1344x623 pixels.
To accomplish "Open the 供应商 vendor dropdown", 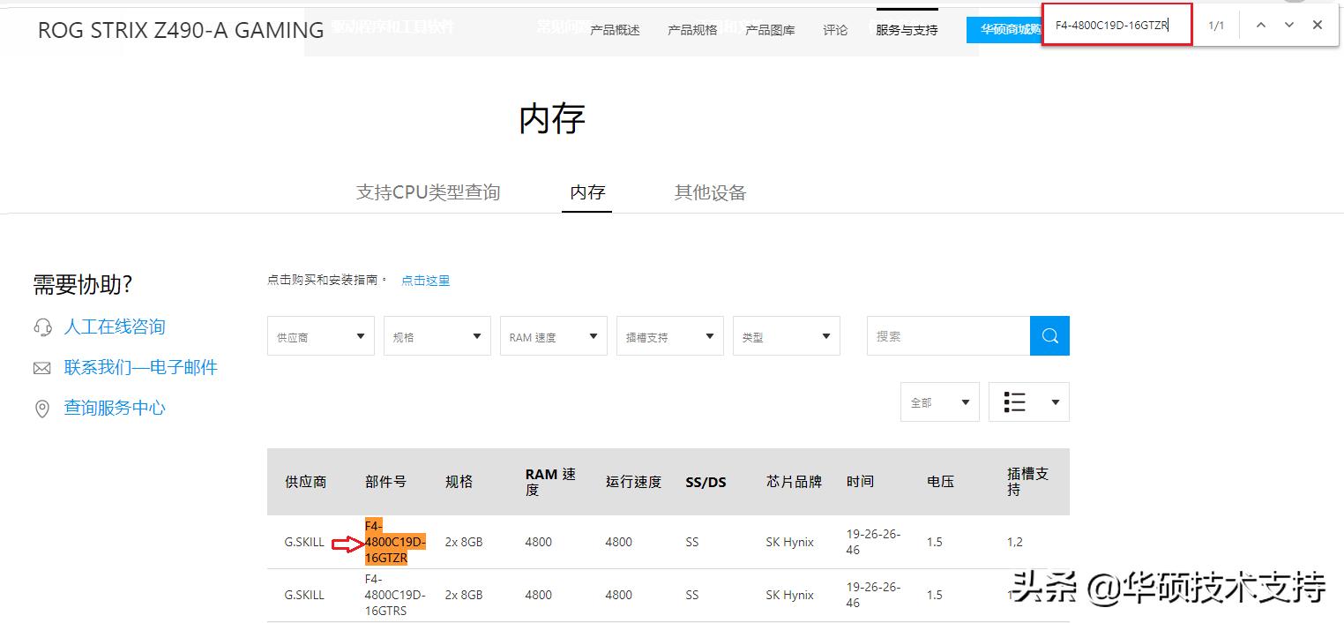I will pyautogui.click(x=320, y=335).
